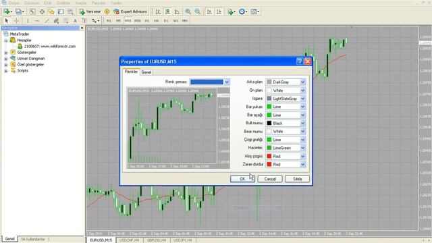Image resolution: width=432 pixels, height=243 pixels.
Task: Switch to H4 timeframe
Action: tap(156, 21)
